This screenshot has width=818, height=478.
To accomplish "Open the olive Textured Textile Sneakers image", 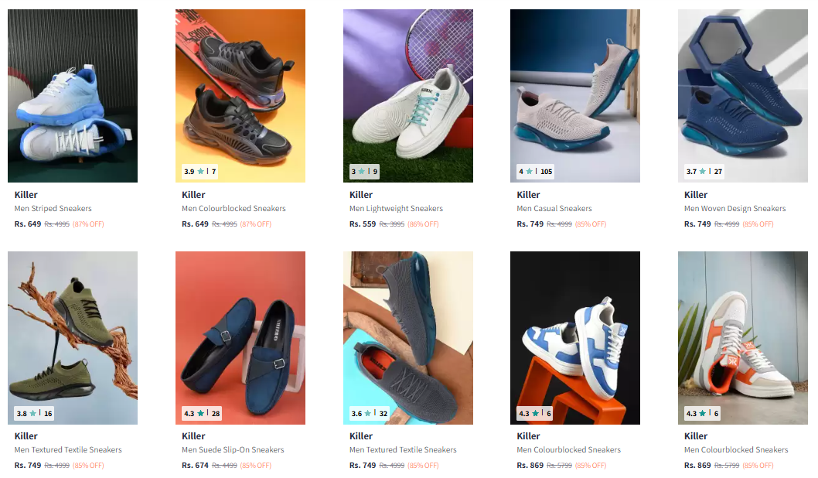I will 73,338.
